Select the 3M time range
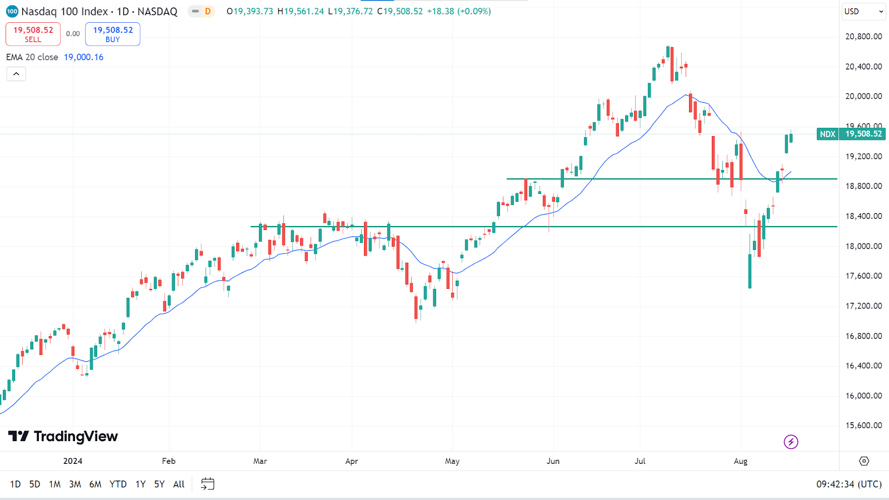Viewport: 889px width, 500px height. click(x=75, y=484)
